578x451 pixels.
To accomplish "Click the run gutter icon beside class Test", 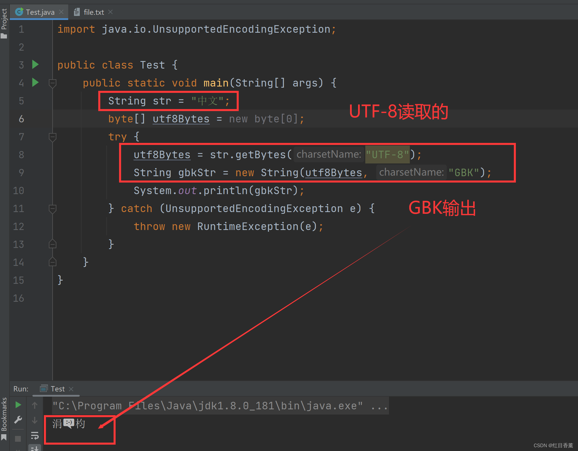I will (x=35, y=65).
